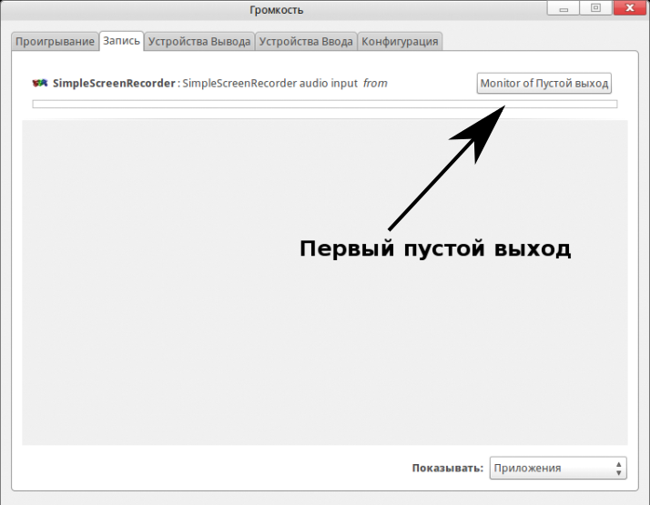Select the Запись tab
Viewport: 650px width, 505px height.
121,41
